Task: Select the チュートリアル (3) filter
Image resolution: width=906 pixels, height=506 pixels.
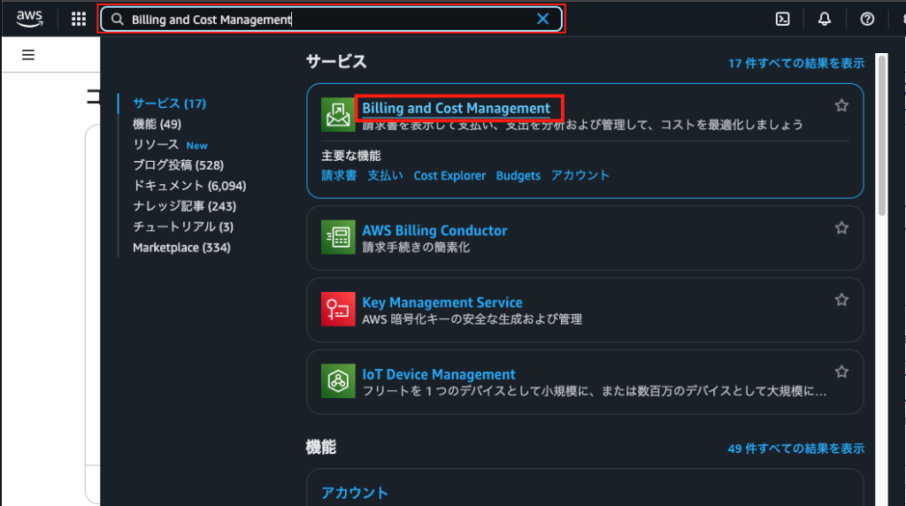Action: click(x=183, y=227)
